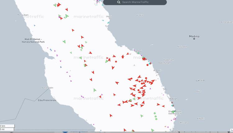This screenshot has width=233, height=133.
Task: Select the green vessel west of King Abdullah Economic City
Action: click(x=142, y=116)
